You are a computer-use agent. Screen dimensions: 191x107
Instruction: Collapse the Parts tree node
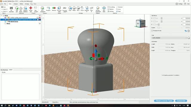click(x=1, y=16)
